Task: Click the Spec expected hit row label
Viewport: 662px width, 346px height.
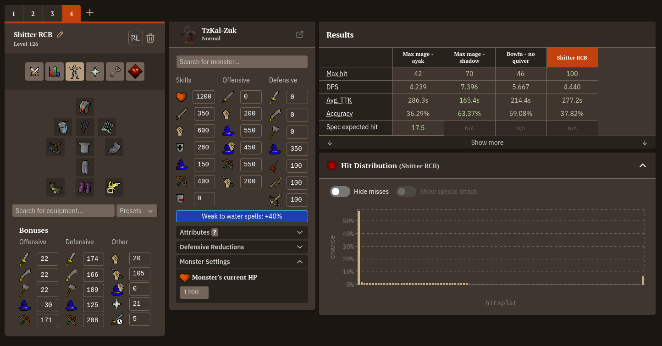Action: pyautogui.click(x=352, y=127)
